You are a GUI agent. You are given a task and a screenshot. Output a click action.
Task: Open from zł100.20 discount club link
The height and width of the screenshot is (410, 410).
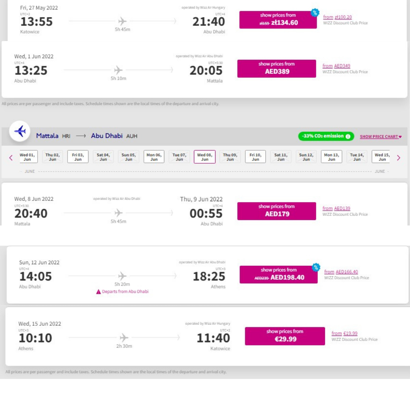(337, 17)
